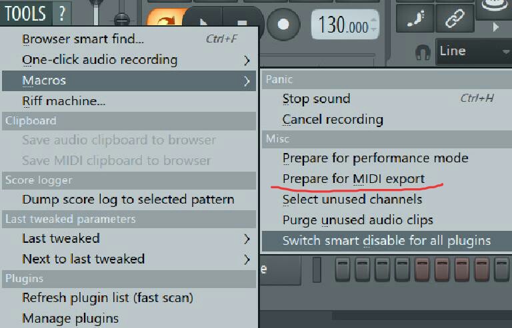The height and width of the screenshot is (328, 512).
Task: Expand One-click audio recording submenu
Action: pyautogui.click(x=129, y=61)
